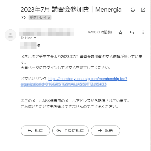Reply using the arrow icon beside the star
This screenshot has width=151, height=151.
coord(132,32)
